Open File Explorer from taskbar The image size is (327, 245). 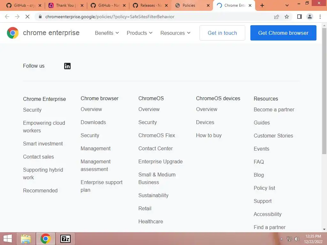coord(26,239)
